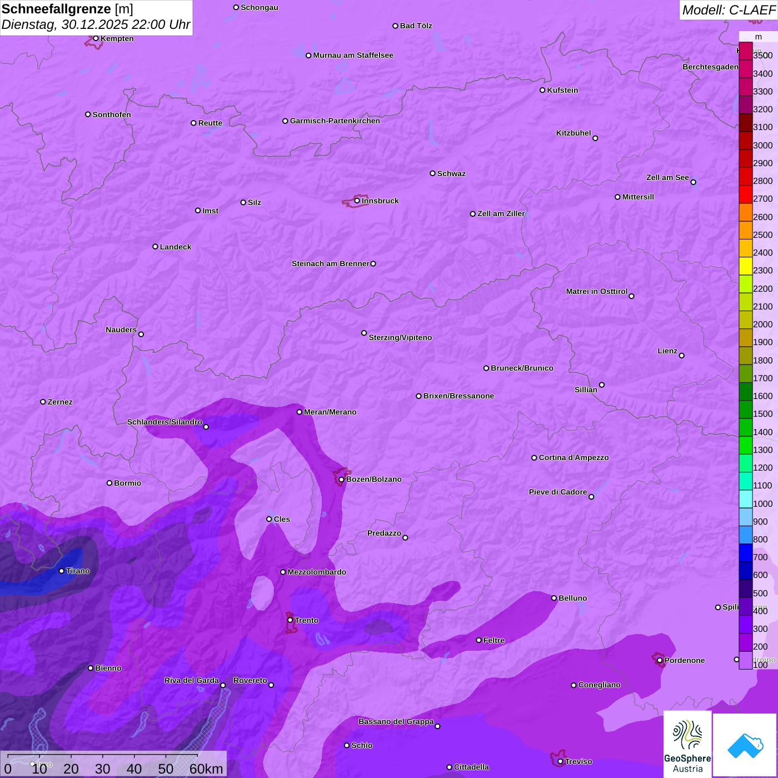Select the Zernez marker dot
The width and height of the screenshot is (778, 778).
pos(43,402)
